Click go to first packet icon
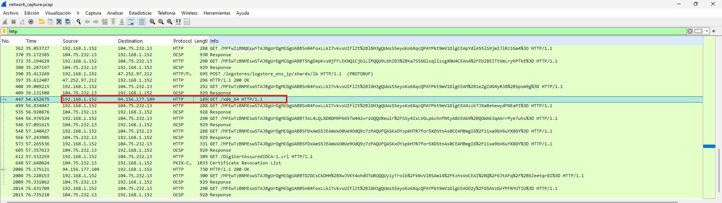The image size is (722, 203). pos(113,22)
